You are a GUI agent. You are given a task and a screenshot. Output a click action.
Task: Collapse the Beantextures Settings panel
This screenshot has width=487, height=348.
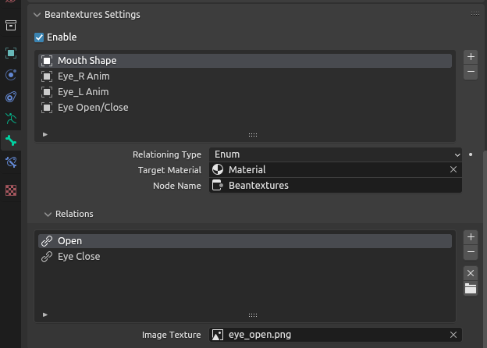pyautogui.click(x=37, y=15)
